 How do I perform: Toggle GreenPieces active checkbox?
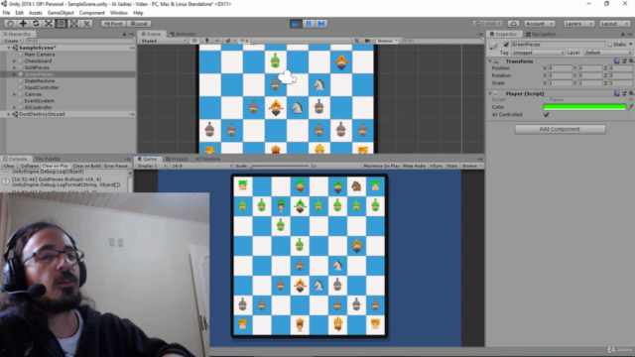click(506, 44)
